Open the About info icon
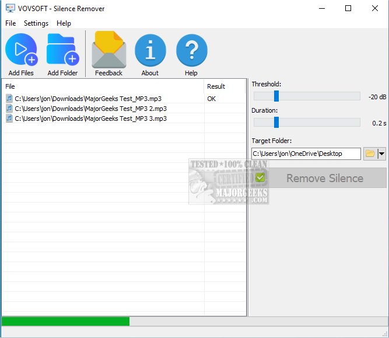This screenshot has width=389, height=338. (150, 51)
